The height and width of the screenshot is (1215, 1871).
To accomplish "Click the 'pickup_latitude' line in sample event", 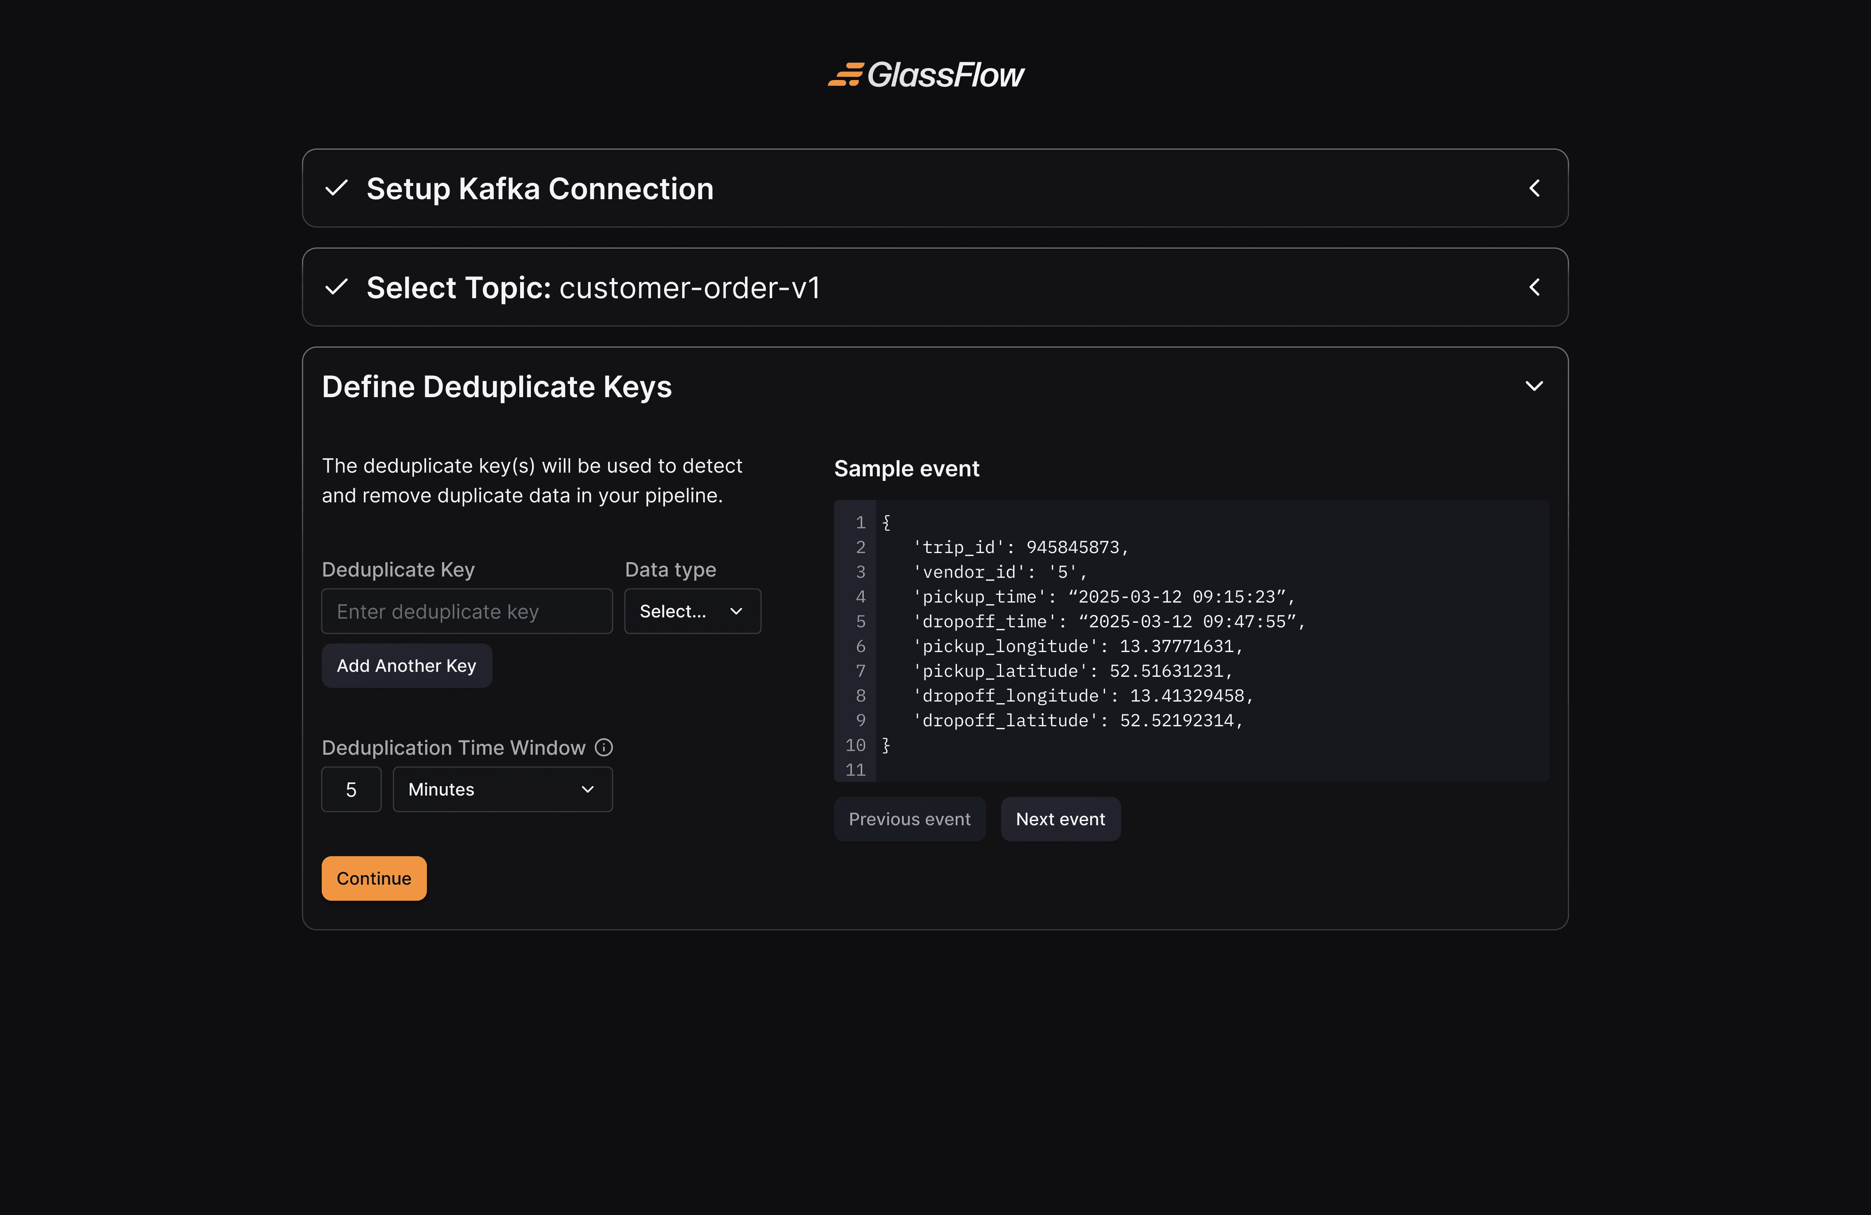I will coord(1072,671).
